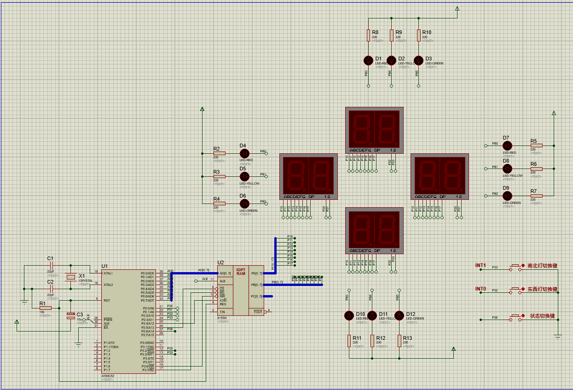This screenshot has height=390, width=573.
Task: Select crystal X1 symbol
Action: [x=70, y=277]
